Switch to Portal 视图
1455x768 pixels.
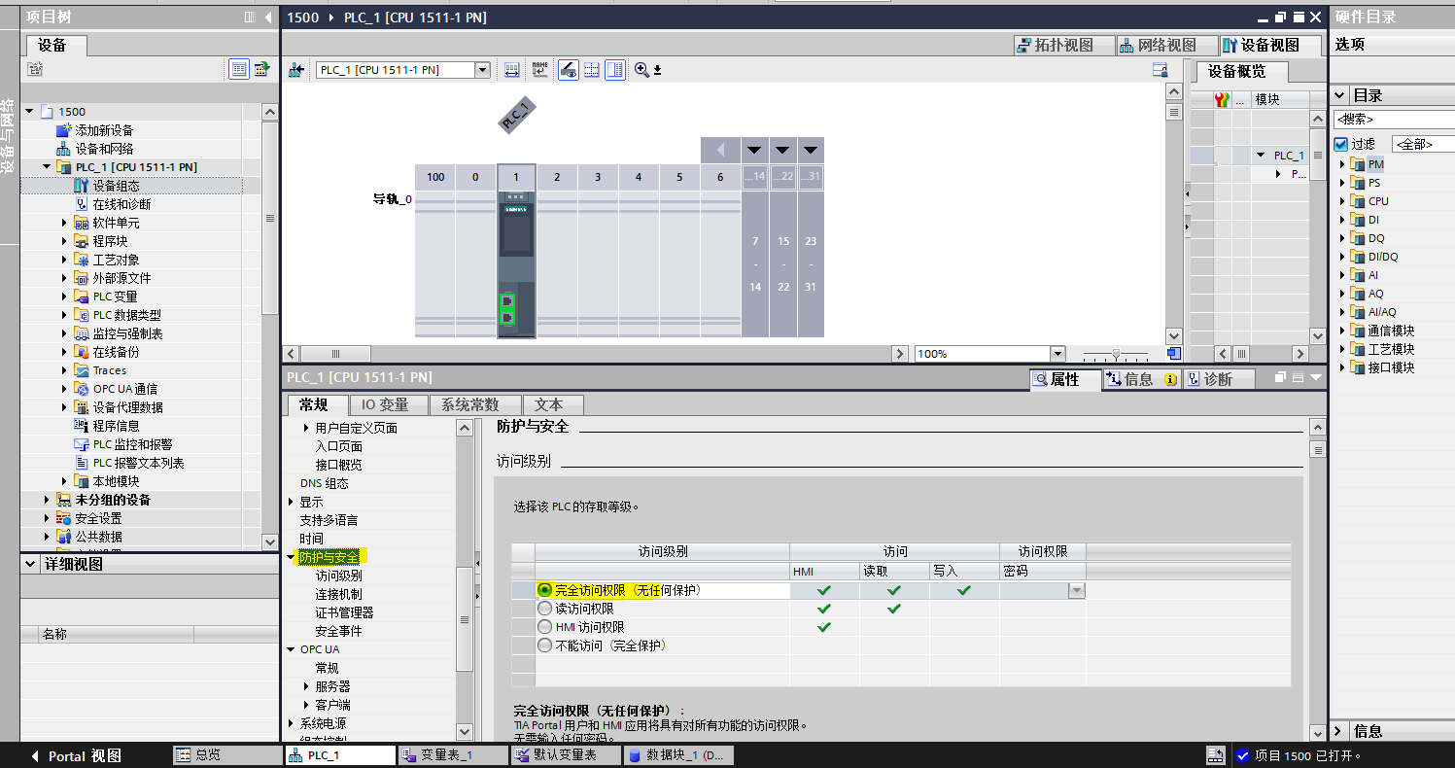[74, 755]
